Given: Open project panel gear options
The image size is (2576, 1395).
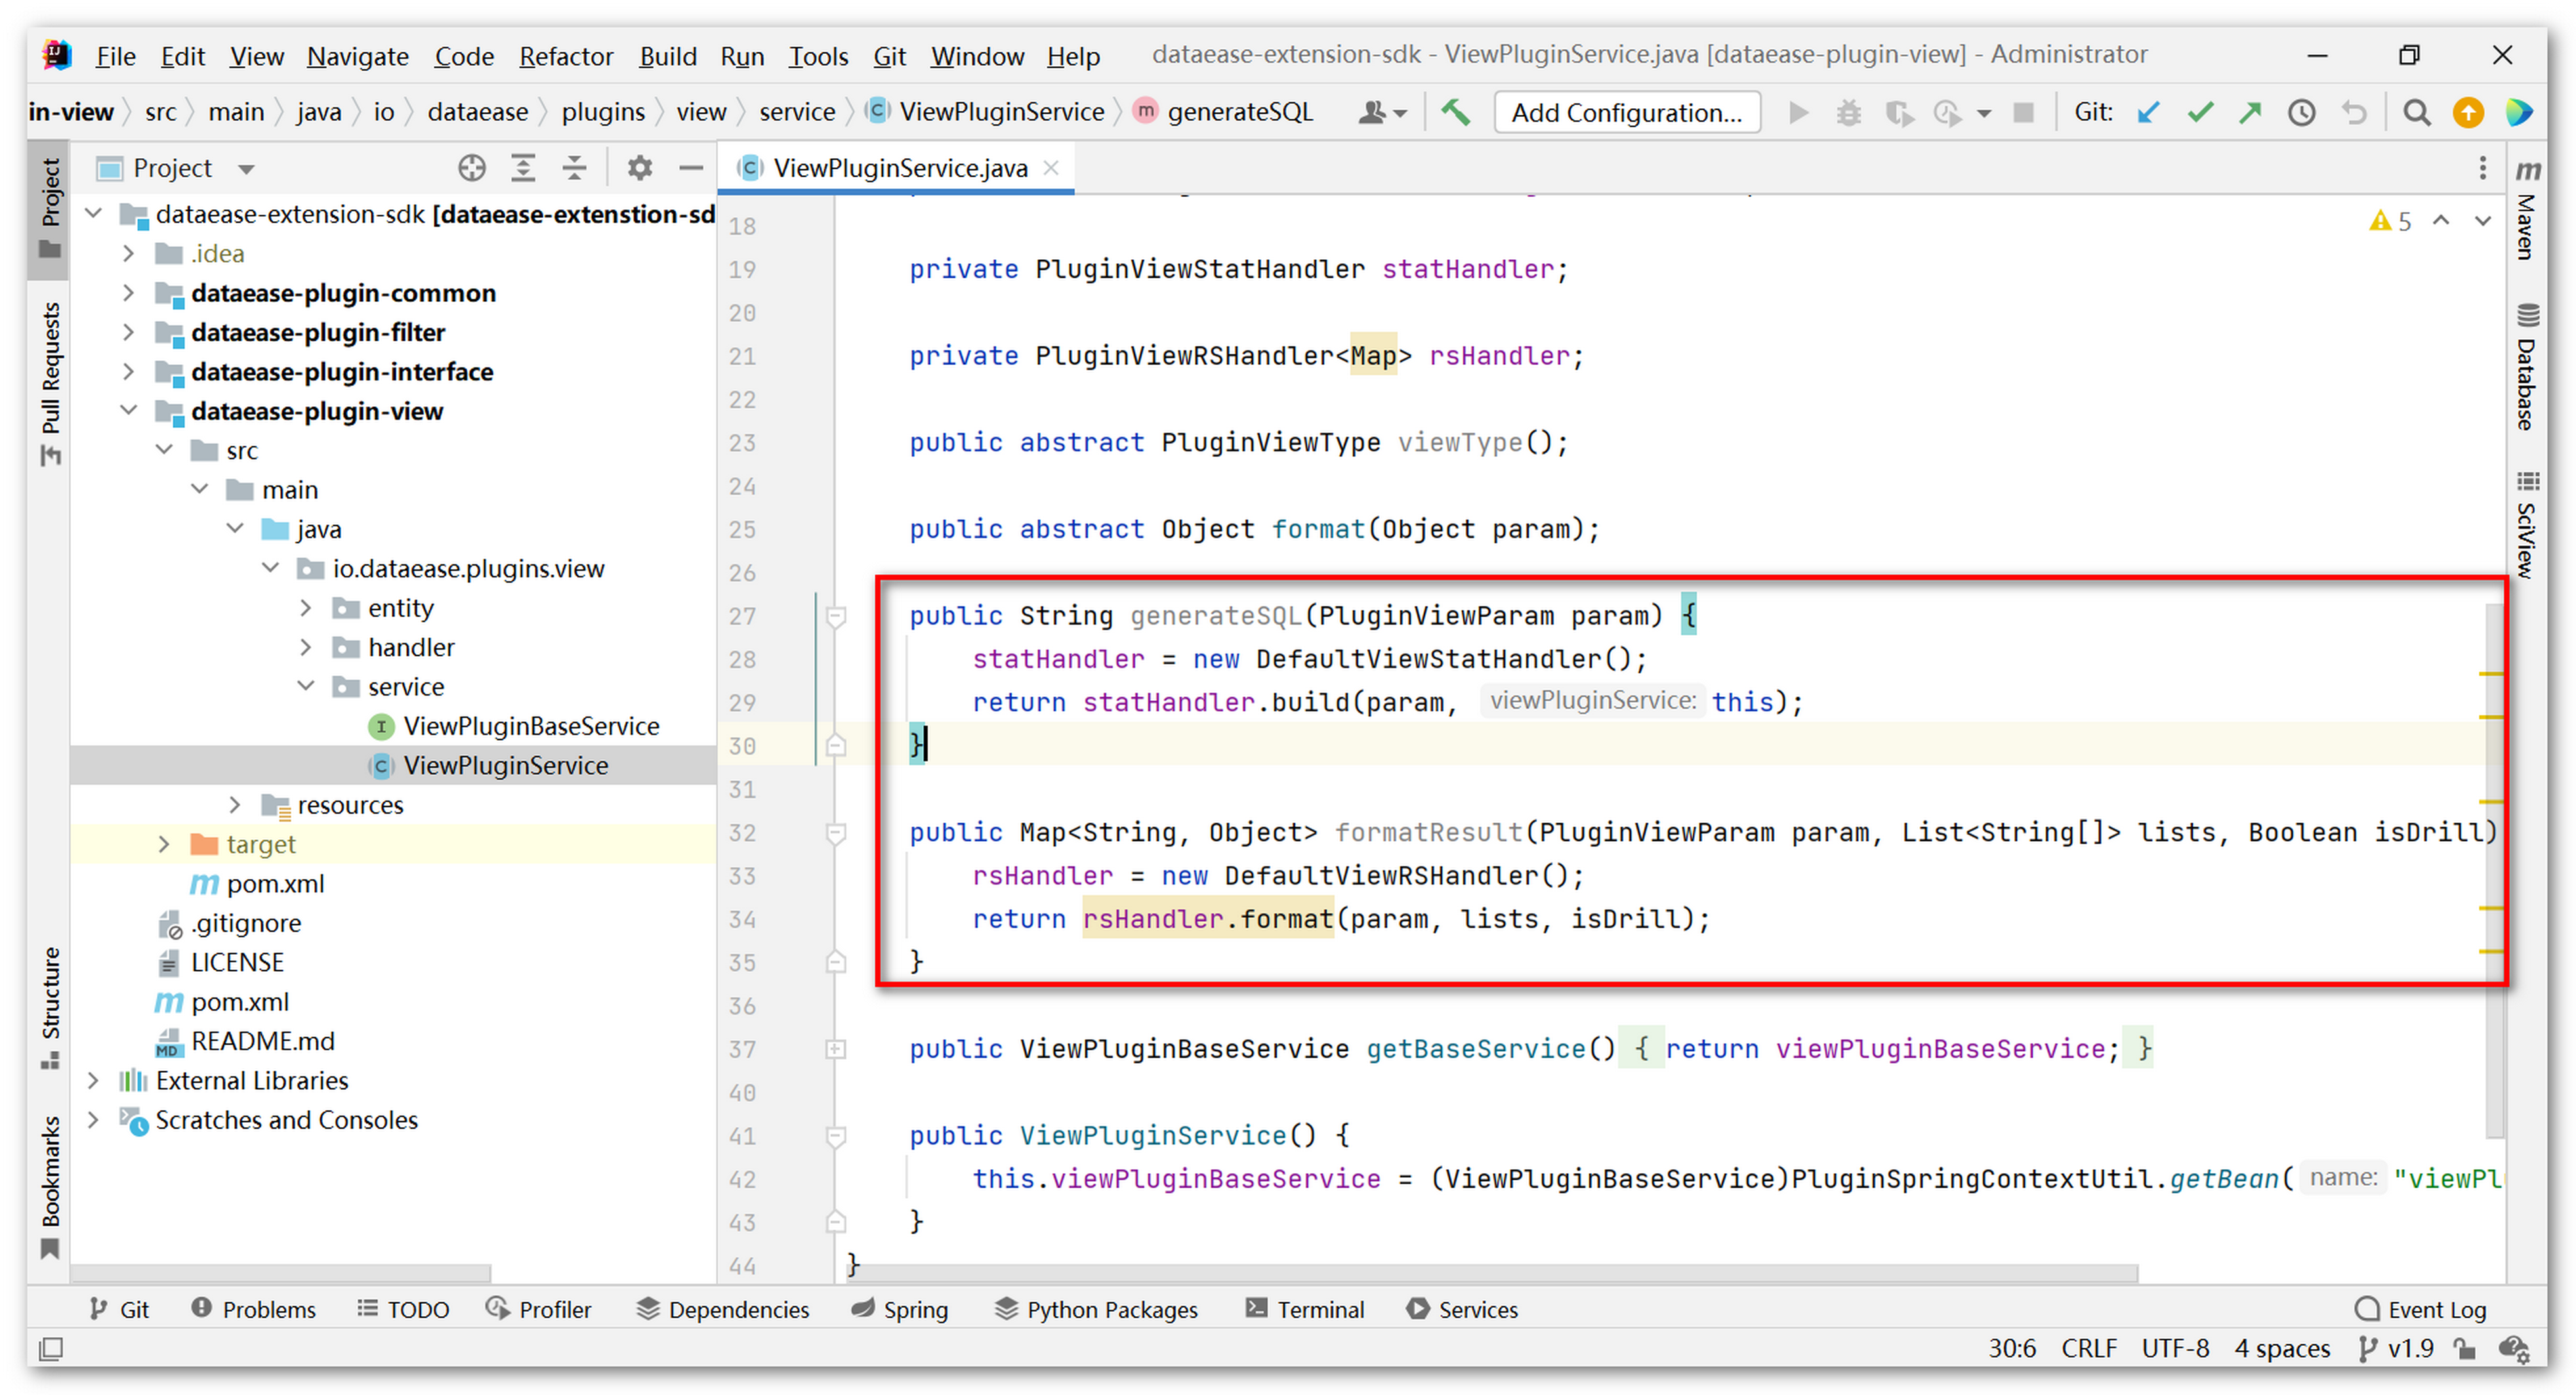Looking at the screenshot, I should 639,168.
